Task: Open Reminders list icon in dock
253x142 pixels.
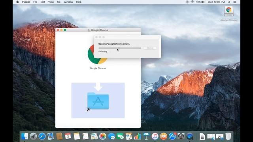Action: coord(85,136)
